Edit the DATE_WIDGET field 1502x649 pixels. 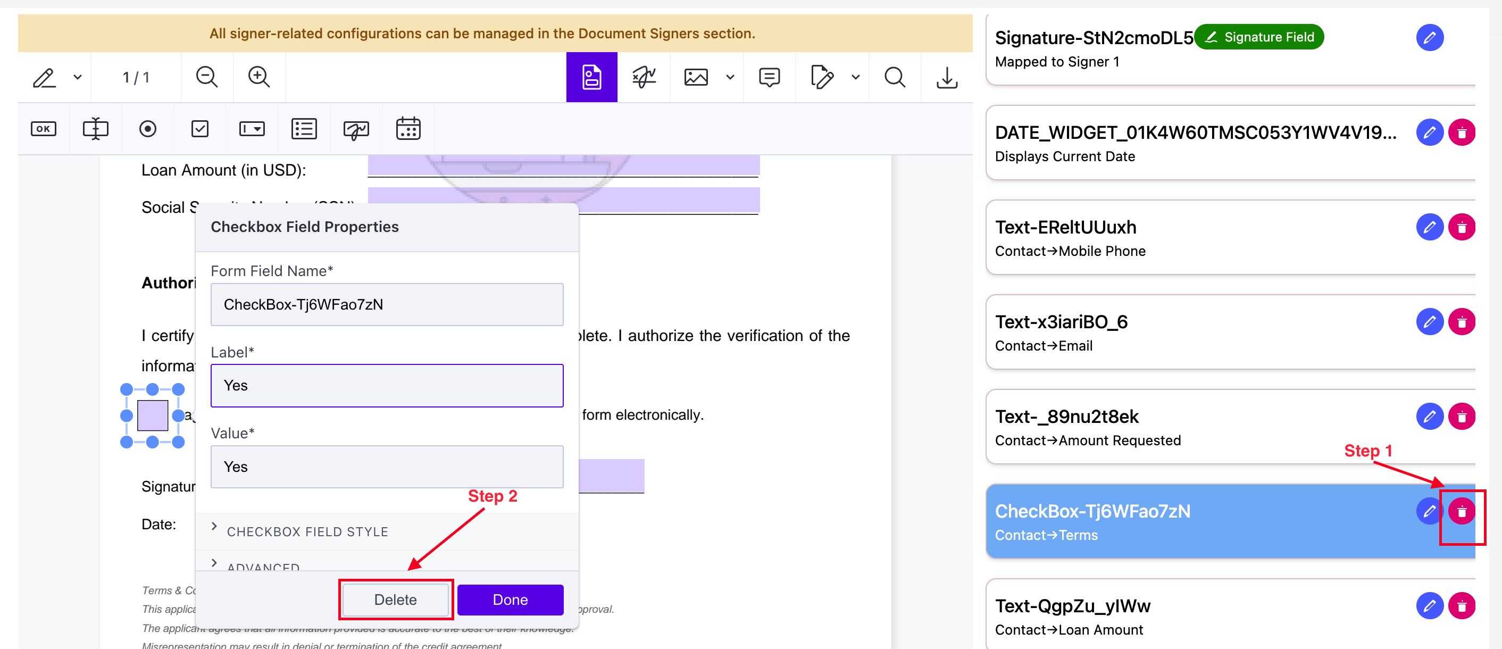[x=1430, y=132]
